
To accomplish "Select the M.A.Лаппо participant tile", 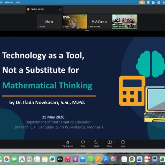I will click(99, 21).
